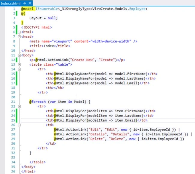
Task: Collapse the <html> block on line 6
Action: point(19,32)
